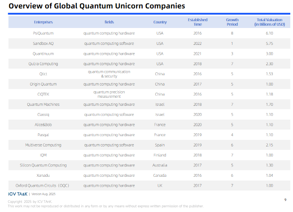
Task: Click the Growth Period column header
Action: [232, 22]
